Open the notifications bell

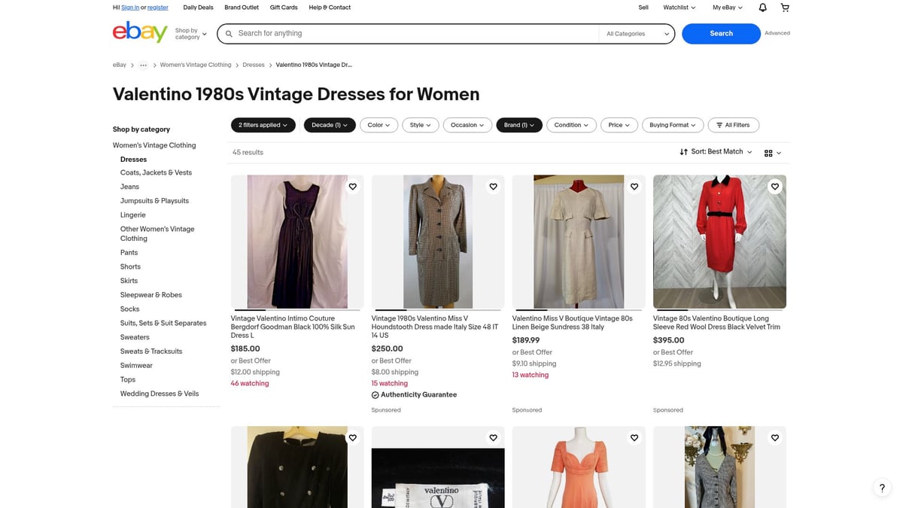click(762, 8)
